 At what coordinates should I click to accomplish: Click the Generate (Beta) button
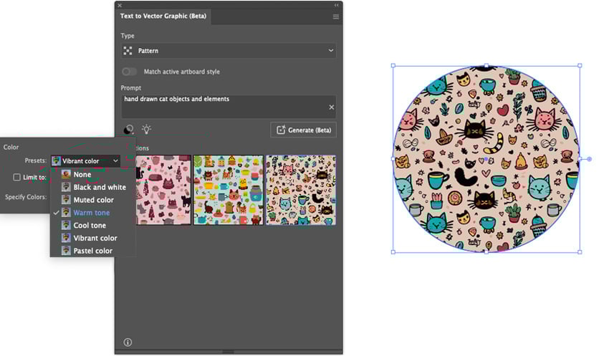point(303,130)
